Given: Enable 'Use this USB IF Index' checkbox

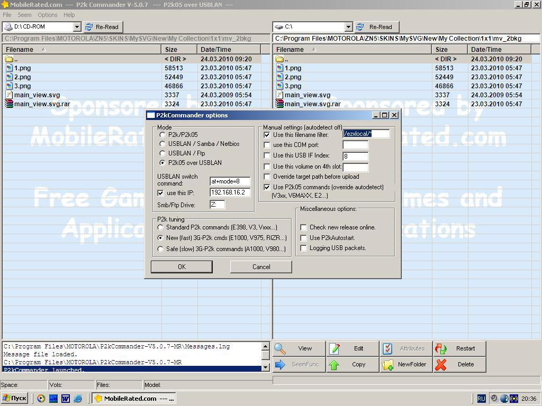Looking at the screenshot, I should click(x=267, y=156).
